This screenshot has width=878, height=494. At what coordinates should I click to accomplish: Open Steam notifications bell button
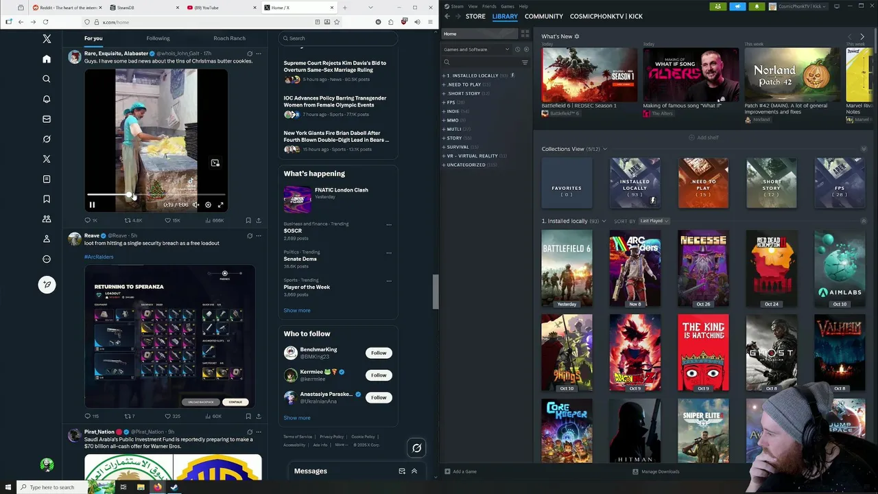pos(757,6)
